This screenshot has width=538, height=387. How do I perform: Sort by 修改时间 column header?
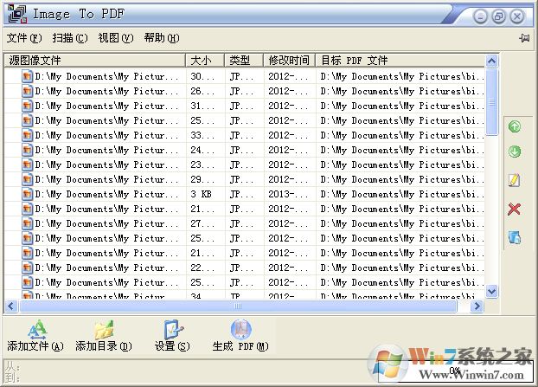click(290, 61)
